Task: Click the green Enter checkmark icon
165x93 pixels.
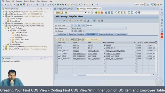Action: (66, 13)
